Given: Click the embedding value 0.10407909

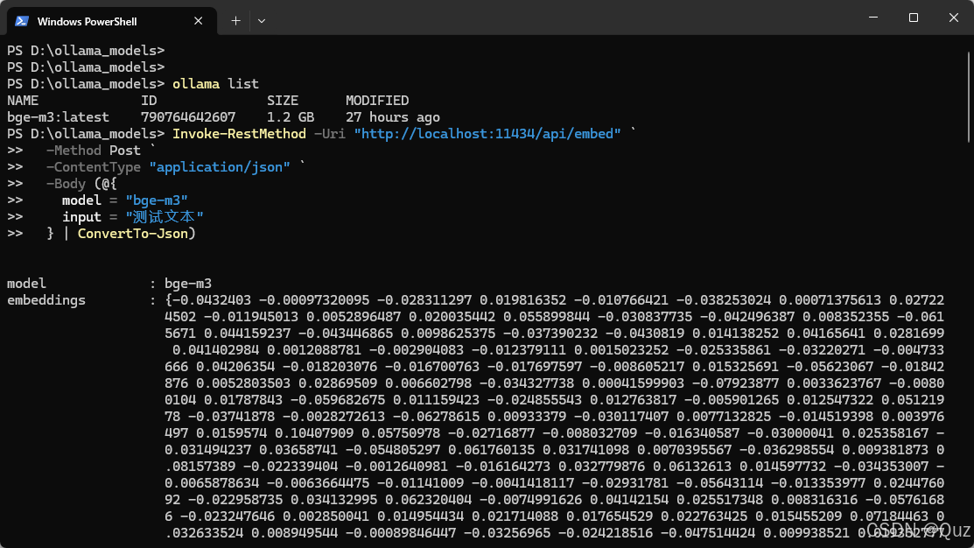Looking at the screenshot, I should (314, 433).
